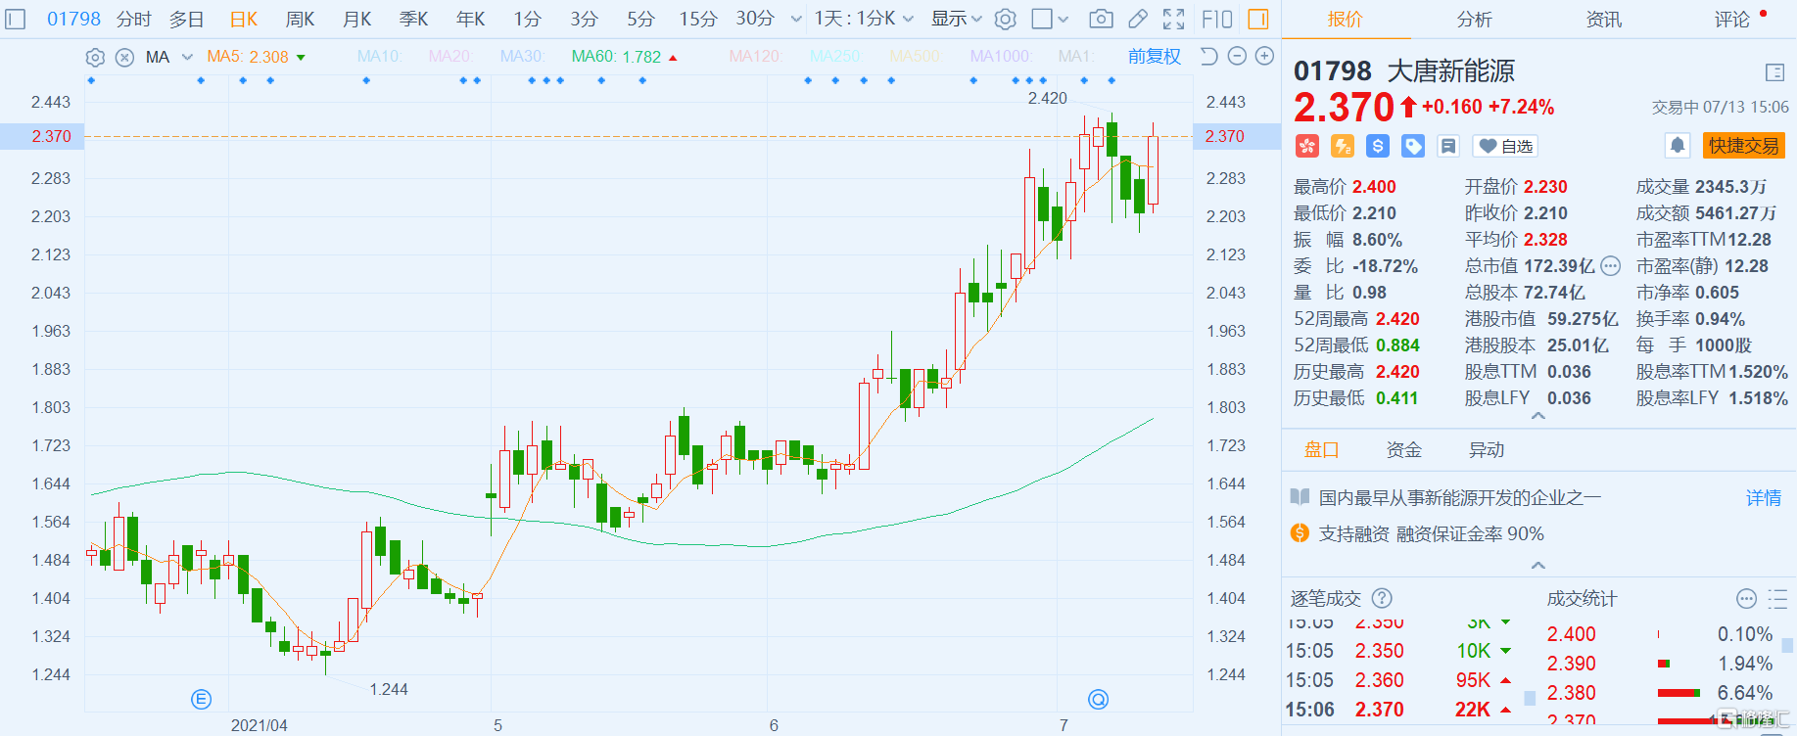The height and width of the screenshot is (736, 1797).
Task: Collapse the quote details section chevron
Action: [1538, 416]
